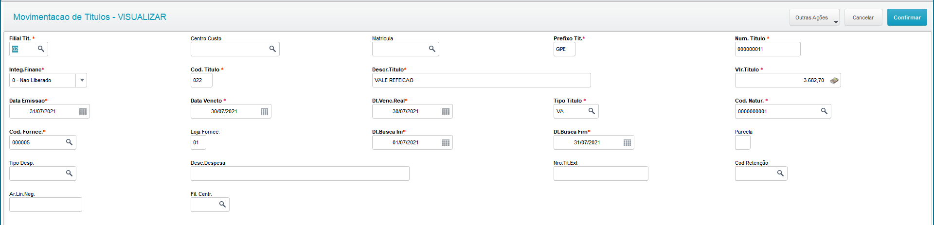This screenshot has width=934, height=225.
Task: Search Cod. Fornec. with magnifier
Action: tap(69, 142)
